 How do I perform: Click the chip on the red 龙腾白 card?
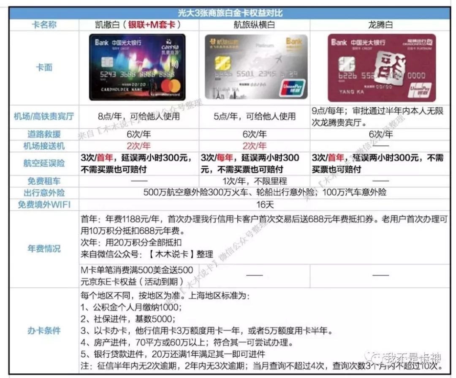point(346,63)
